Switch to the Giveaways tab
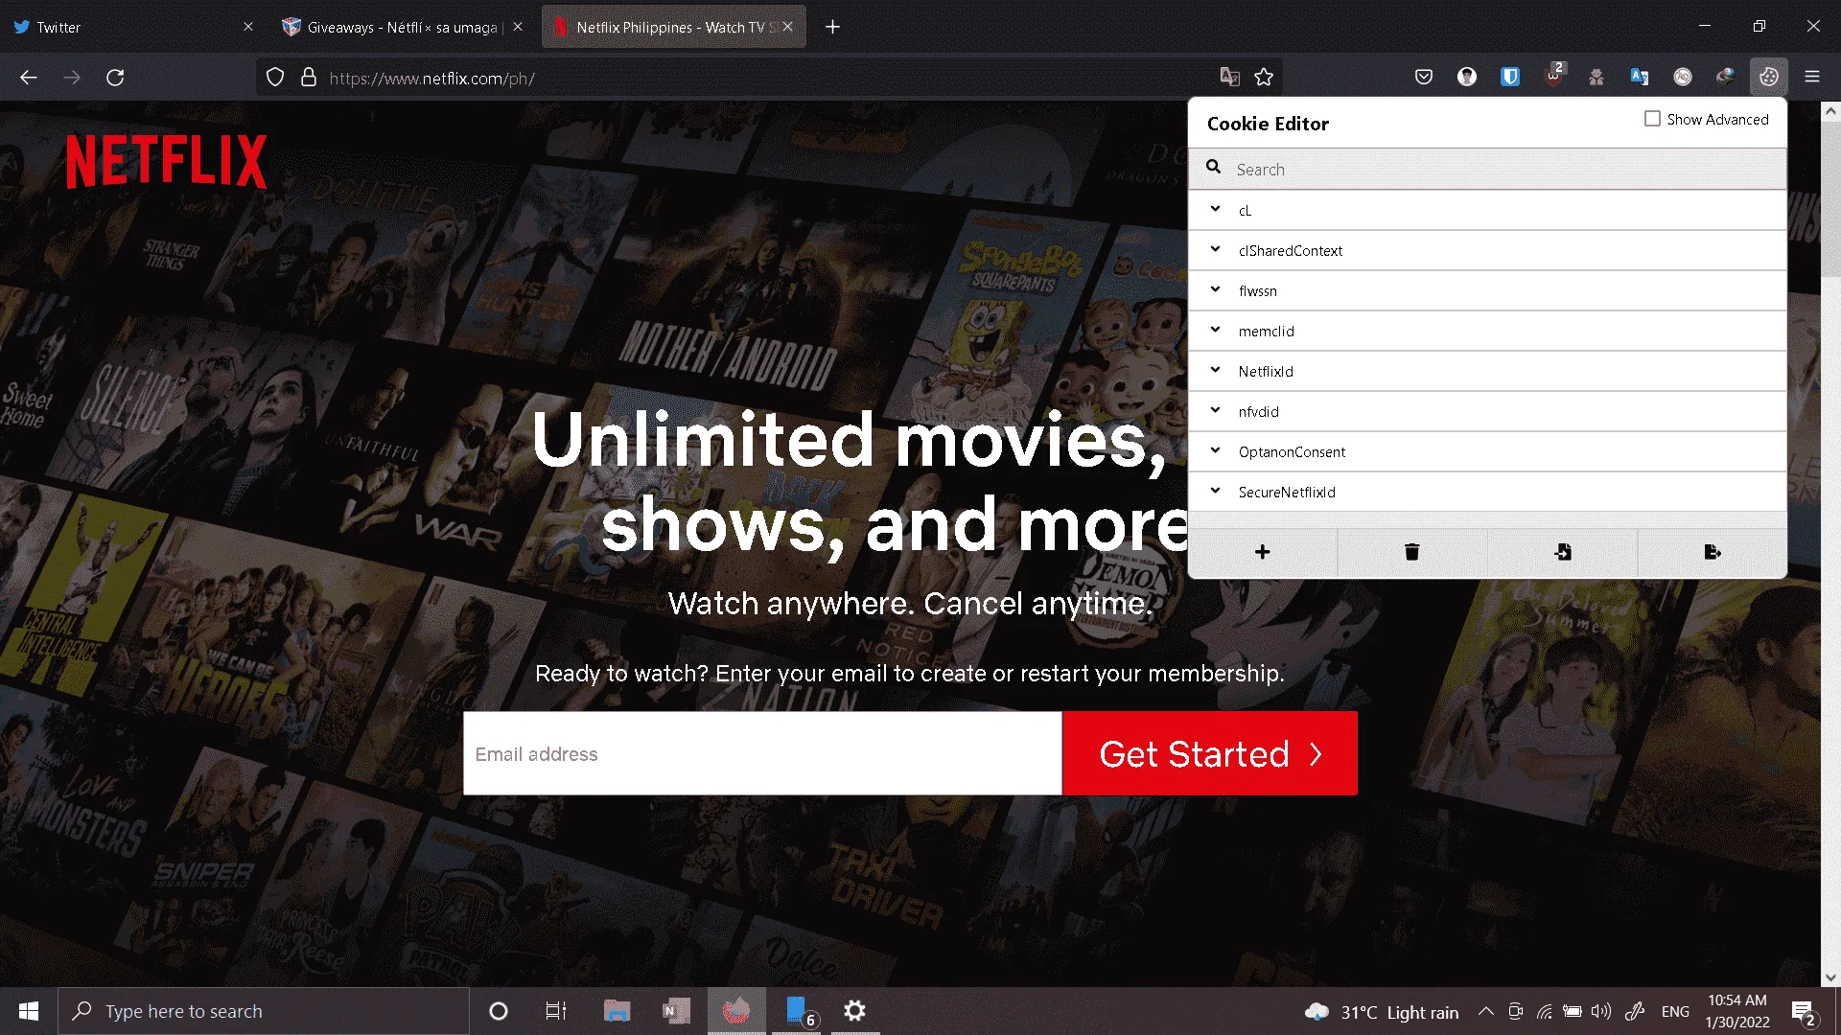This screenshot has width=1841, height=1035. tap(403, 27)
